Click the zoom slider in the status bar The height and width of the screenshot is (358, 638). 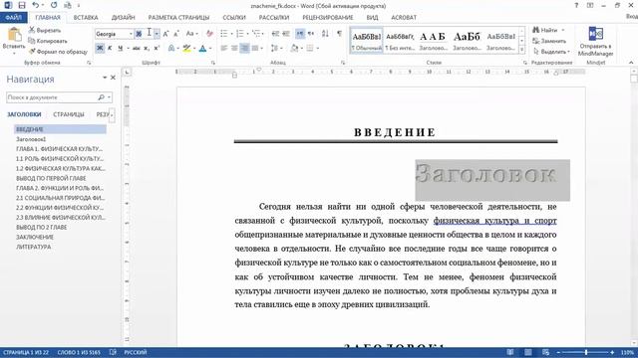pos(586,352)
